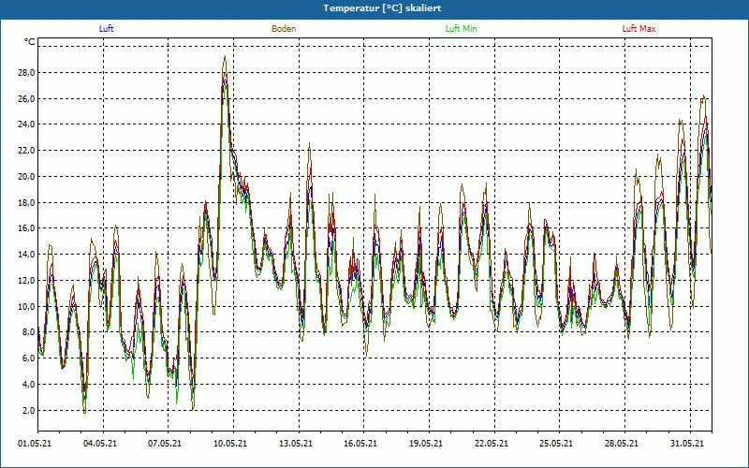Click the date label 22.05.21
This screenshot has width=749, height=468.
[492, 444]
